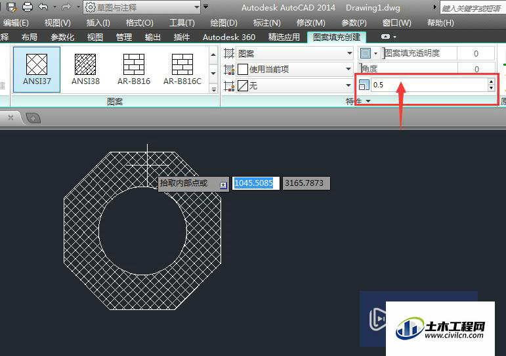Screen dimensions: 506x356
Task: Click the hatch type icon beside 图案
Action: click(229, 53)
